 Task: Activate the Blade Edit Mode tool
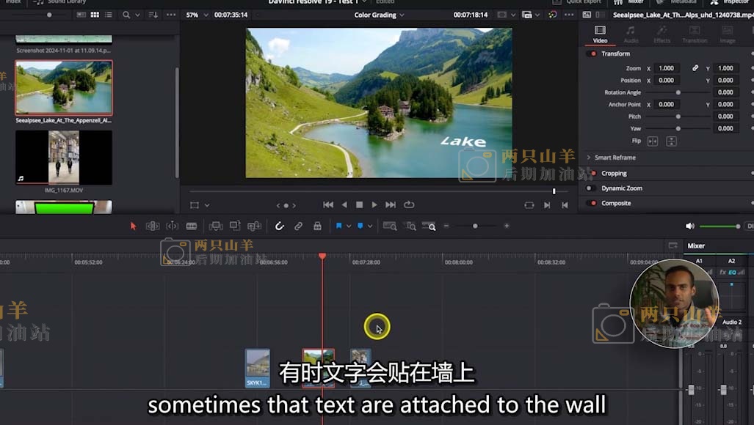(x=191, y=226)
